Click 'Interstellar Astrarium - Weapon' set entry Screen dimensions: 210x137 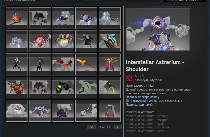point(147,120)
